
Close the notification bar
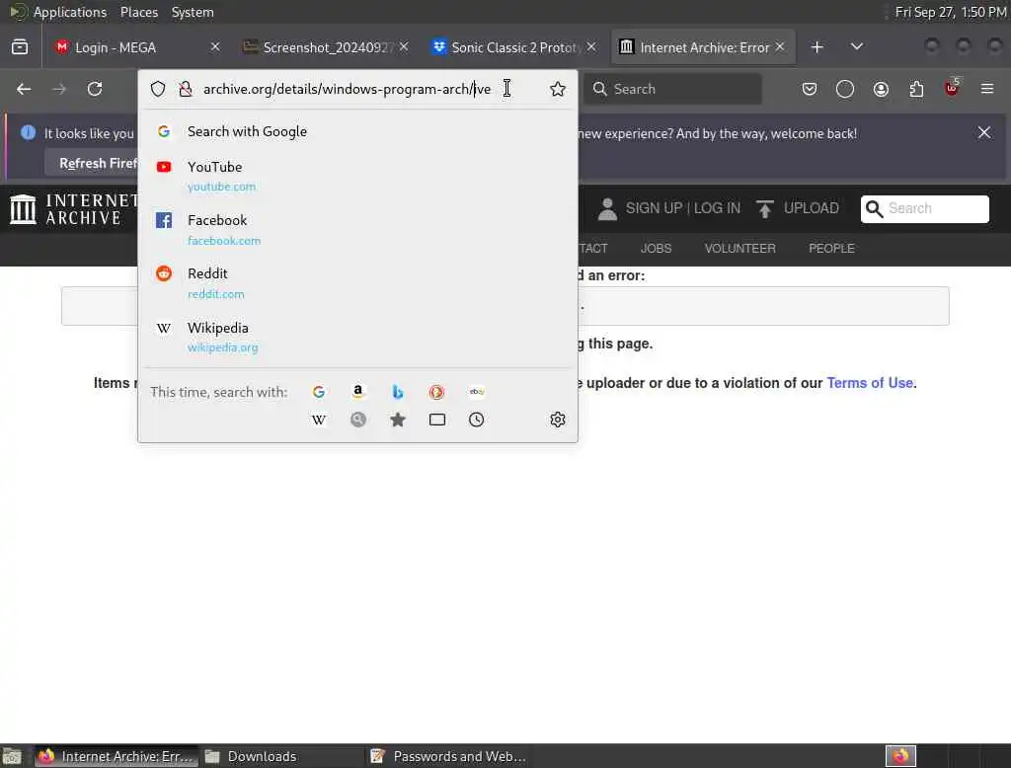click(984, 133)
